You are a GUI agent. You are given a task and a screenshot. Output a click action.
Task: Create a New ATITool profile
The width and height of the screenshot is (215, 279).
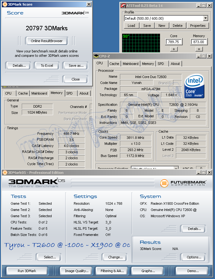(x=162, y=26)
